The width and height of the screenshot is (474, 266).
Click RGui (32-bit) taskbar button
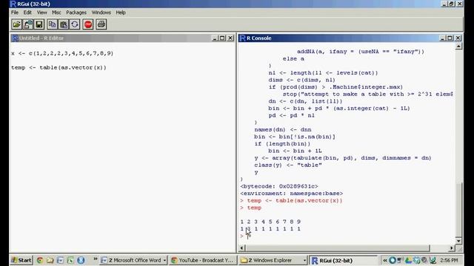point(344,260)
